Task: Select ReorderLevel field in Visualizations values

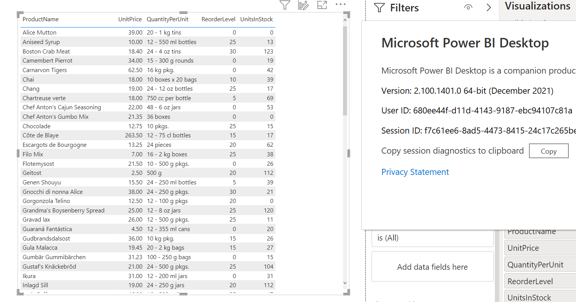Action: tap(540, 282)
